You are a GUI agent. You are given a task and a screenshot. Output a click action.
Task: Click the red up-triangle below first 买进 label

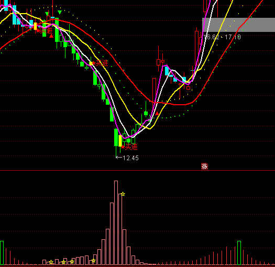tap(51, 36)
